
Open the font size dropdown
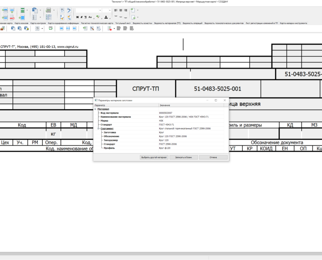coord(109,10)
